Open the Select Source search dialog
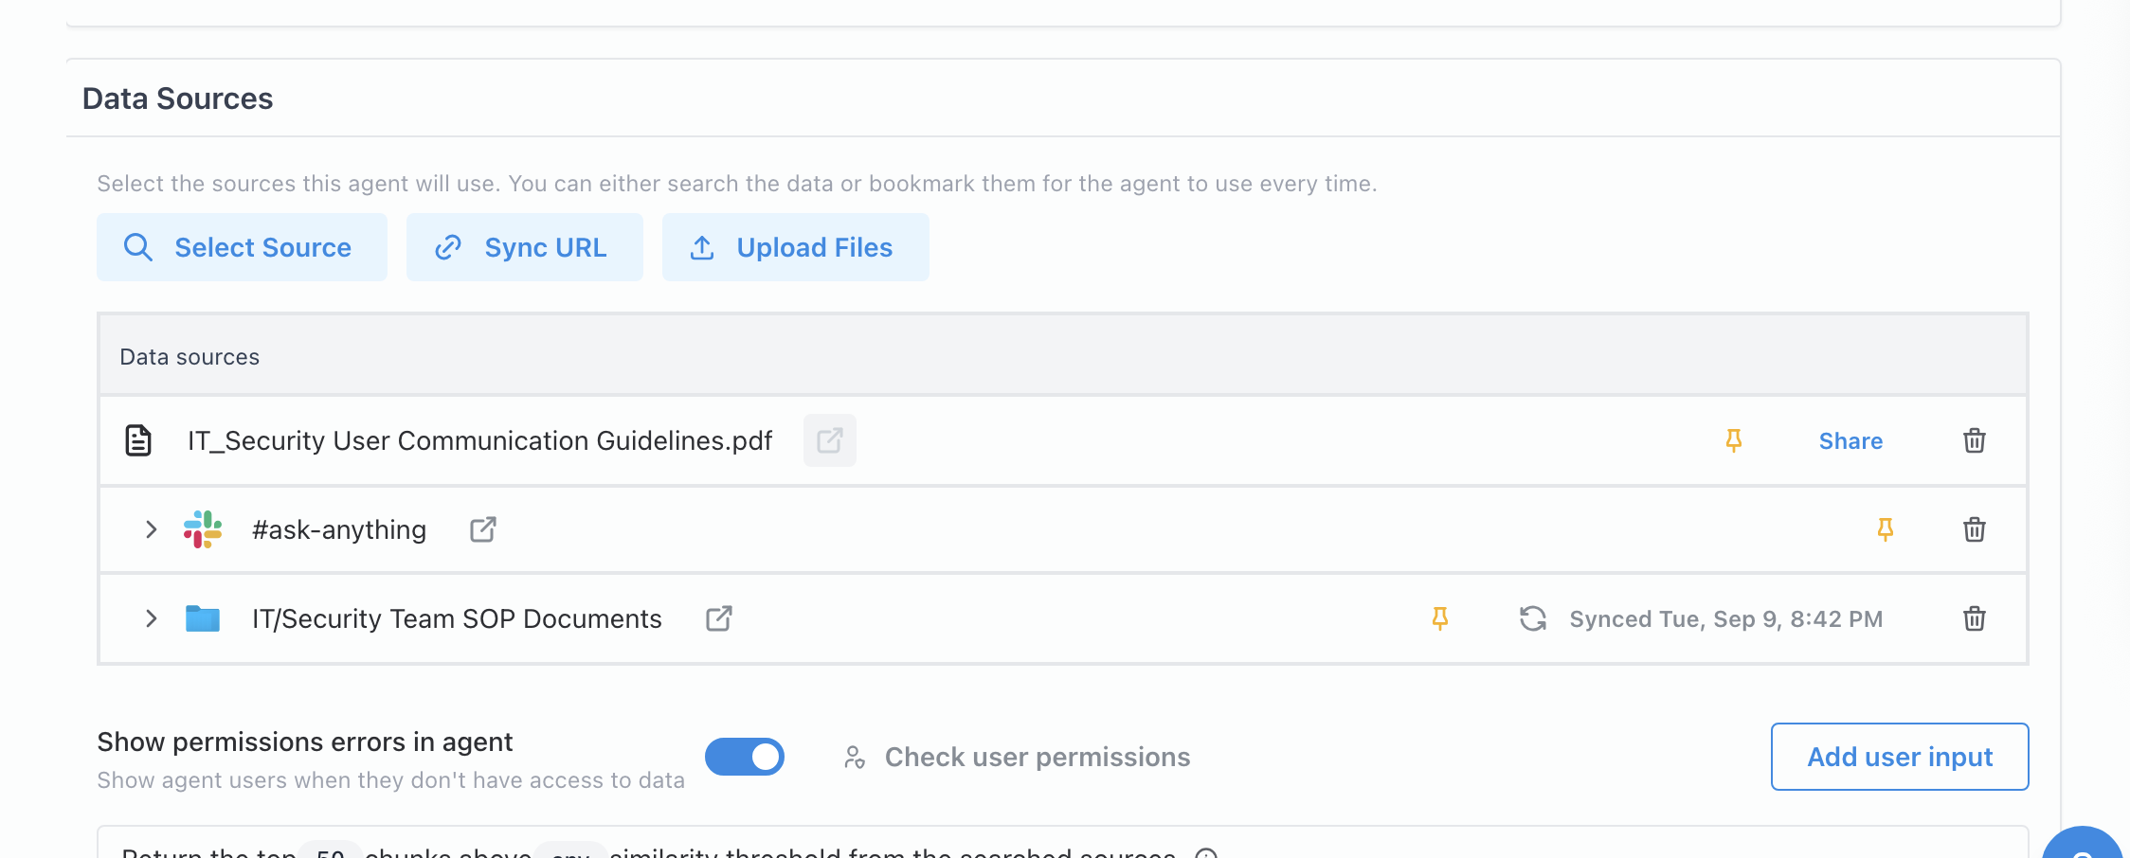The width and height of the screenshot is (2130, 858). [x=242, y=247]
